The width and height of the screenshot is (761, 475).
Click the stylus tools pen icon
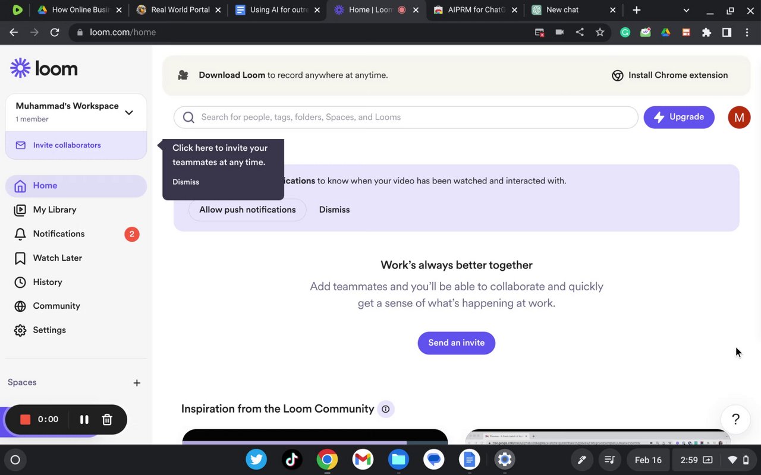pyautogui.click(x=582, y=460)
